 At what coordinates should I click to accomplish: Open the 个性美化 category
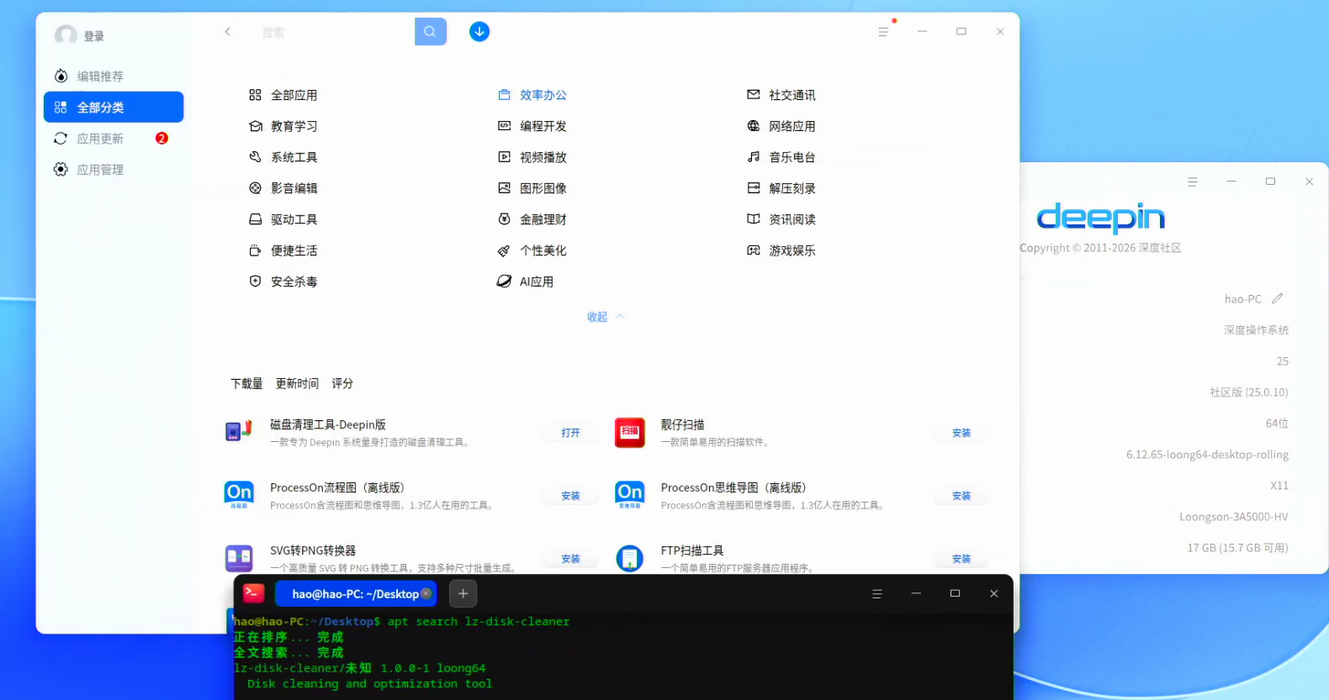coord(532,250)
